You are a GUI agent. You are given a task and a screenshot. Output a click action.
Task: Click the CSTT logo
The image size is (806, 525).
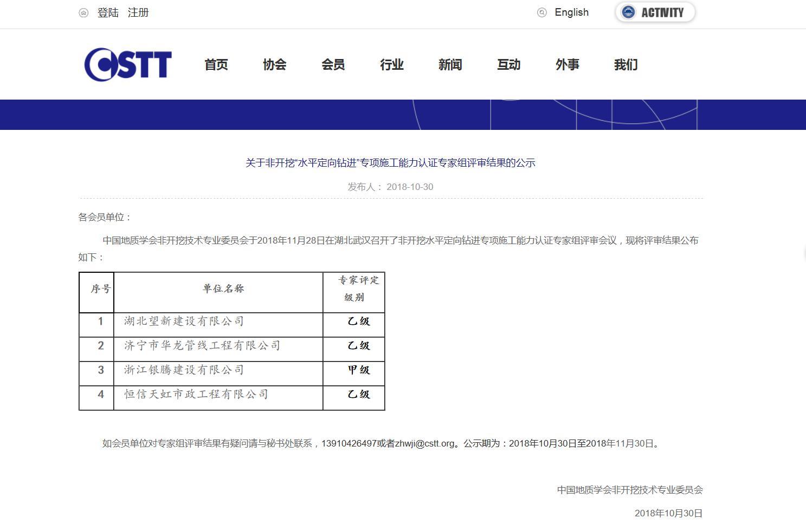tap(128, 64)
